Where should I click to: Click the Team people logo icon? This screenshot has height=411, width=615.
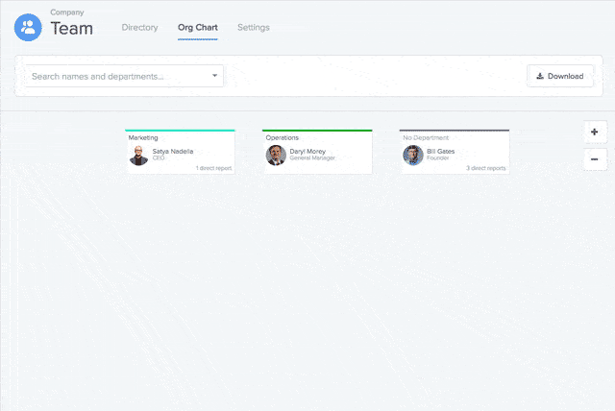(28, 27)
